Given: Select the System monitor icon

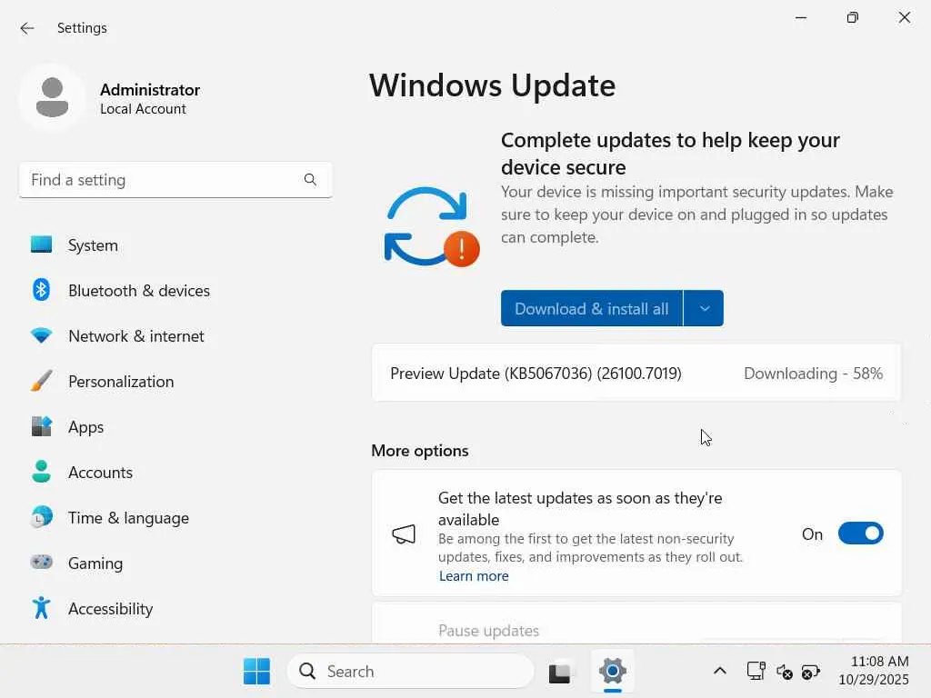Looking at the screenshot, I should point(41,244).
